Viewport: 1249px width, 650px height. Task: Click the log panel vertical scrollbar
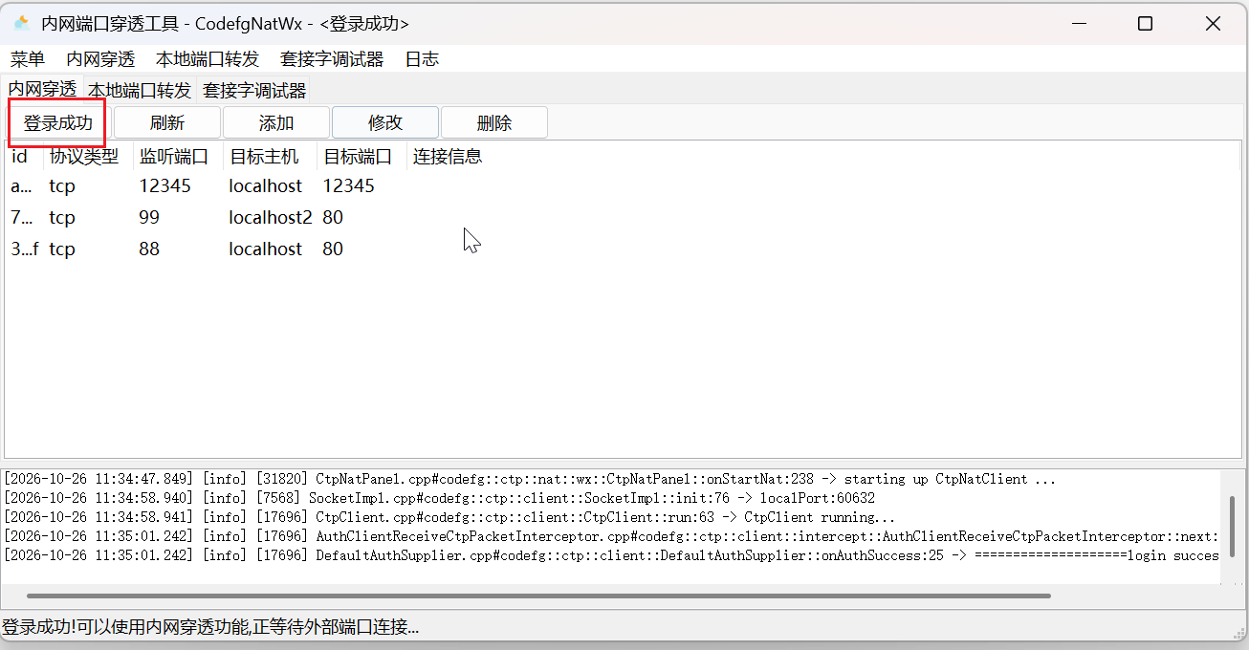click(x=1234, y=528)
